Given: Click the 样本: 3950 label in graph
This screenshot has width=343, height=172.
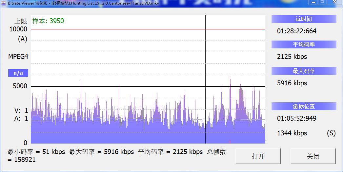Looking at the screenshot, I should tap(48, 21).
